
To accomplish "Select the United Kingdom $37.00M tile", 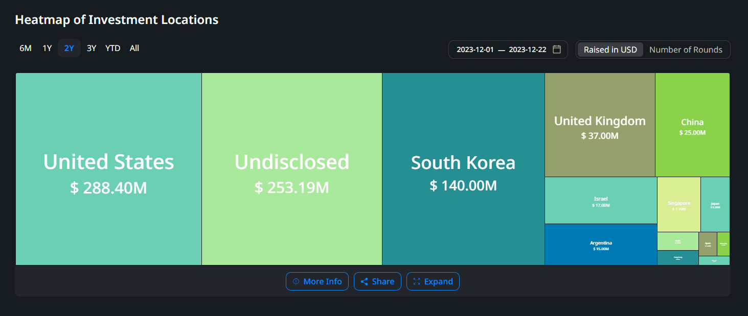I will pyautogui.click(x=599, y=124).
